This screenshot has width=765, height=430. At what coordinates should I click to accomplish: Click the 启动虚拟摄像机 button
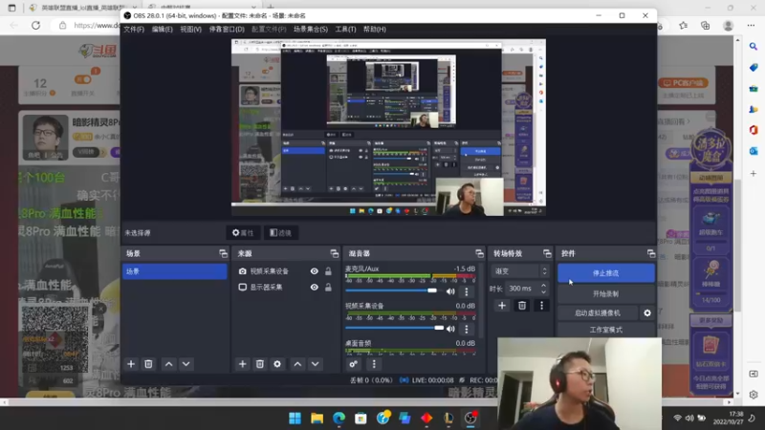coord(598,313)
